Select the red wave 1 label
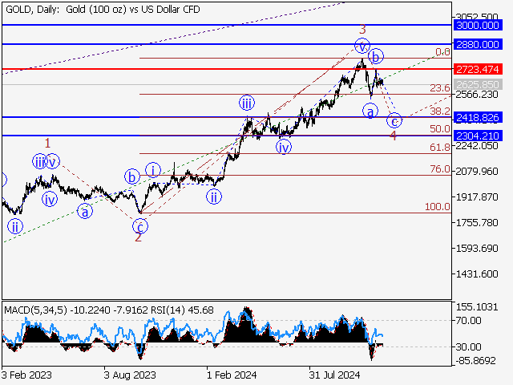The image size is (513, 385). pyautogui.click(x=48, y=143)
